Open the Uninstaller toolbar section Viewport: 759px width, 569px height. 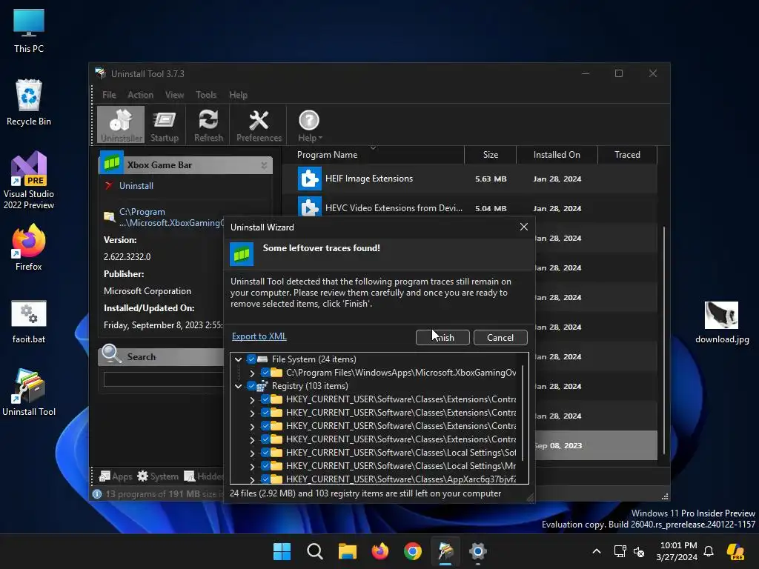coord(121,125)
